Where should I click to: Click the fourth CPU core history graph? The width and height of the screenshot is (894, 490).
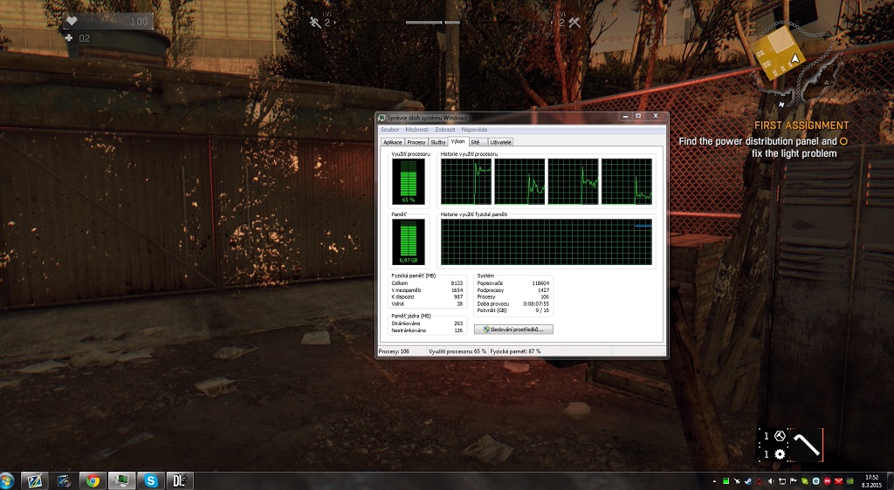(627, 181)
